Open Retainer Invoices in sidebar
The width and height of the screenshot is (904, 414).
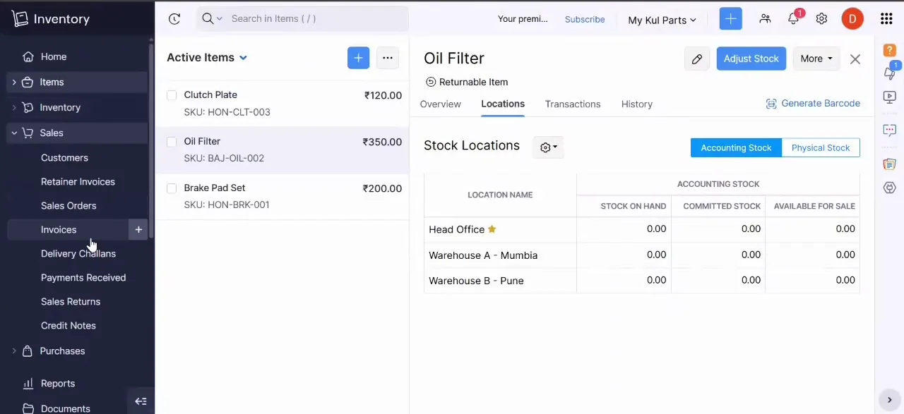point(78,182)
